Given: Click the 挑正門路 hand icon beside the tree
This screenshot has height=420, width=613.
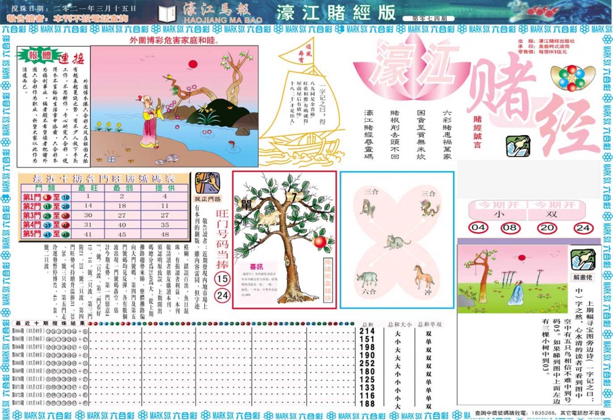Looking at the screenshot, I should pyautogui.click(x=206, y=183).
